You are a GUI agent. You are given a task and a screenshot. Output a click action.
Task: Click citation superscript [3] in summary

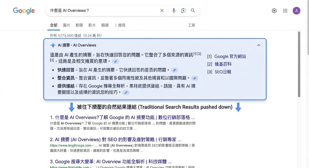tap(52, 60)
